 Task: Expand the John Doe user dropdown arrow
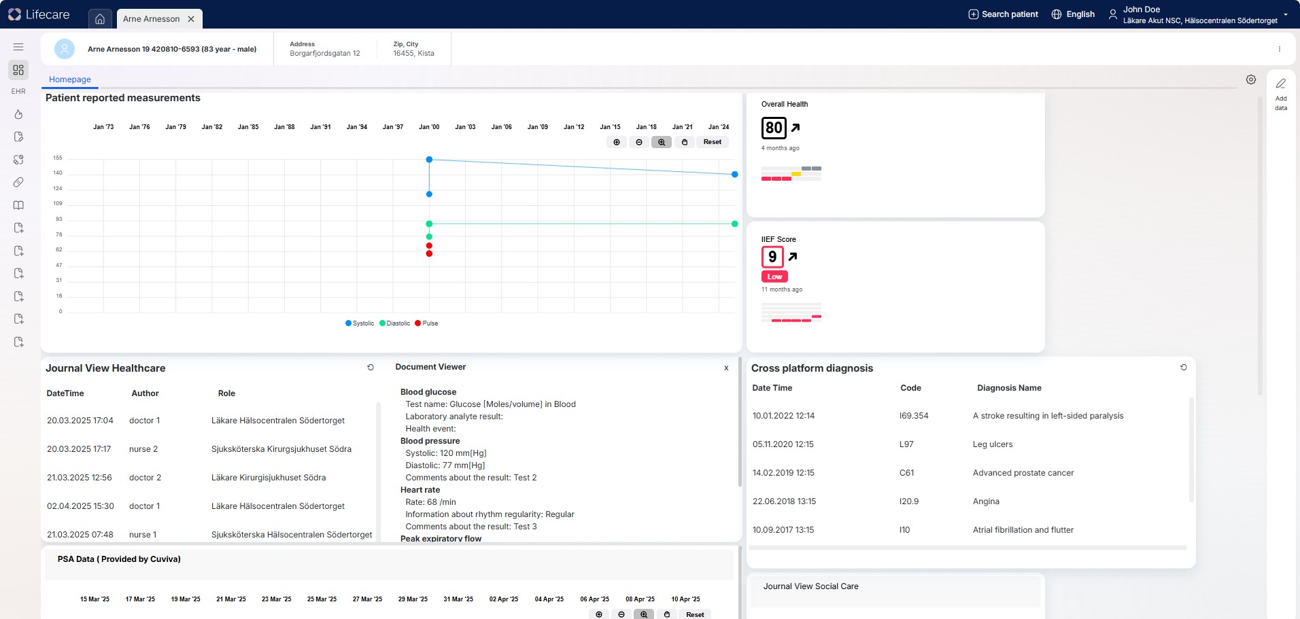1285,14
